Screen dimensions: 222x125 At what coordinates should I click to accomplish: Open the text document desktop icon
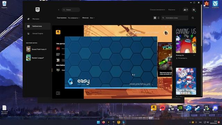(x=5, y=109)
